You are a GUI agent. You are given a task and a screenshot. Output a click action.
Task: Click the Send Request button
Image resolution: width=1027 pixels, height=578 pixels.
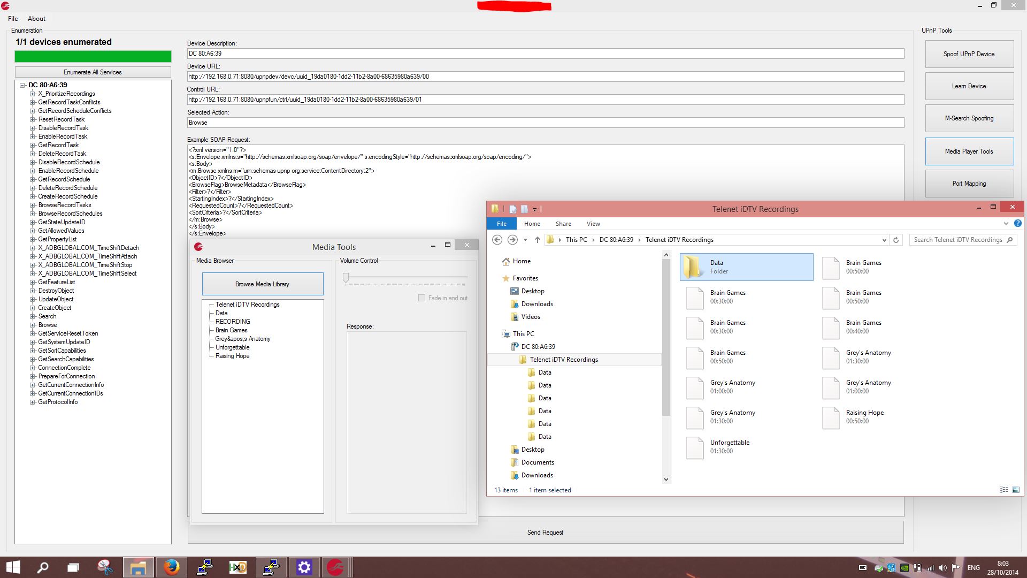pyautogui.click(x=545, y=533)
